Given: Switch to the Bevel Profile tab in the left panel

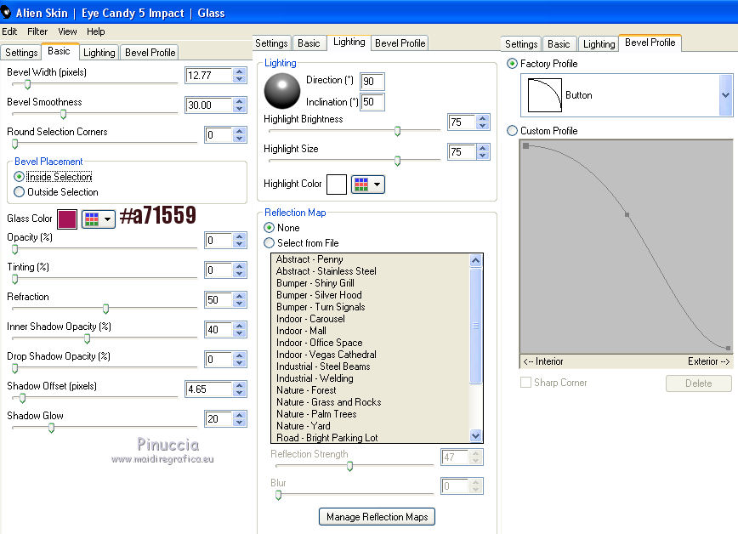Looking at the screenshot, I should [x=150, y=53].
